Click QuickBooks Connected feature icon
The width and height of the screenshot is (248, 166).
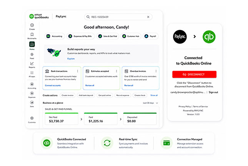tap(47, 143)
